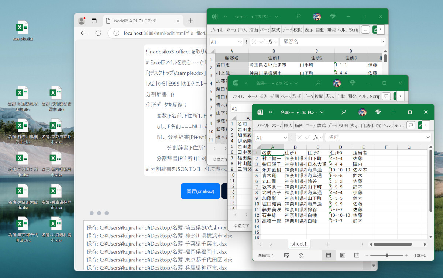The image size is (443, 278).
Task: Open the ファイル tab in the front Excel
Action: (262, 125)
